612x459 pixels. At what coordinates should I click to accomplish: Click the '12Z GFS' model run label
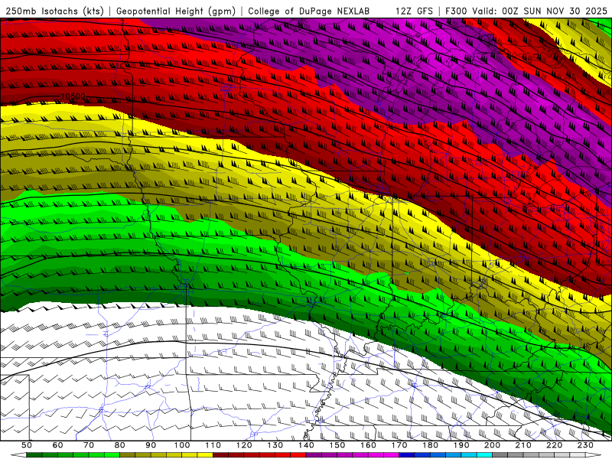point(414,11)
